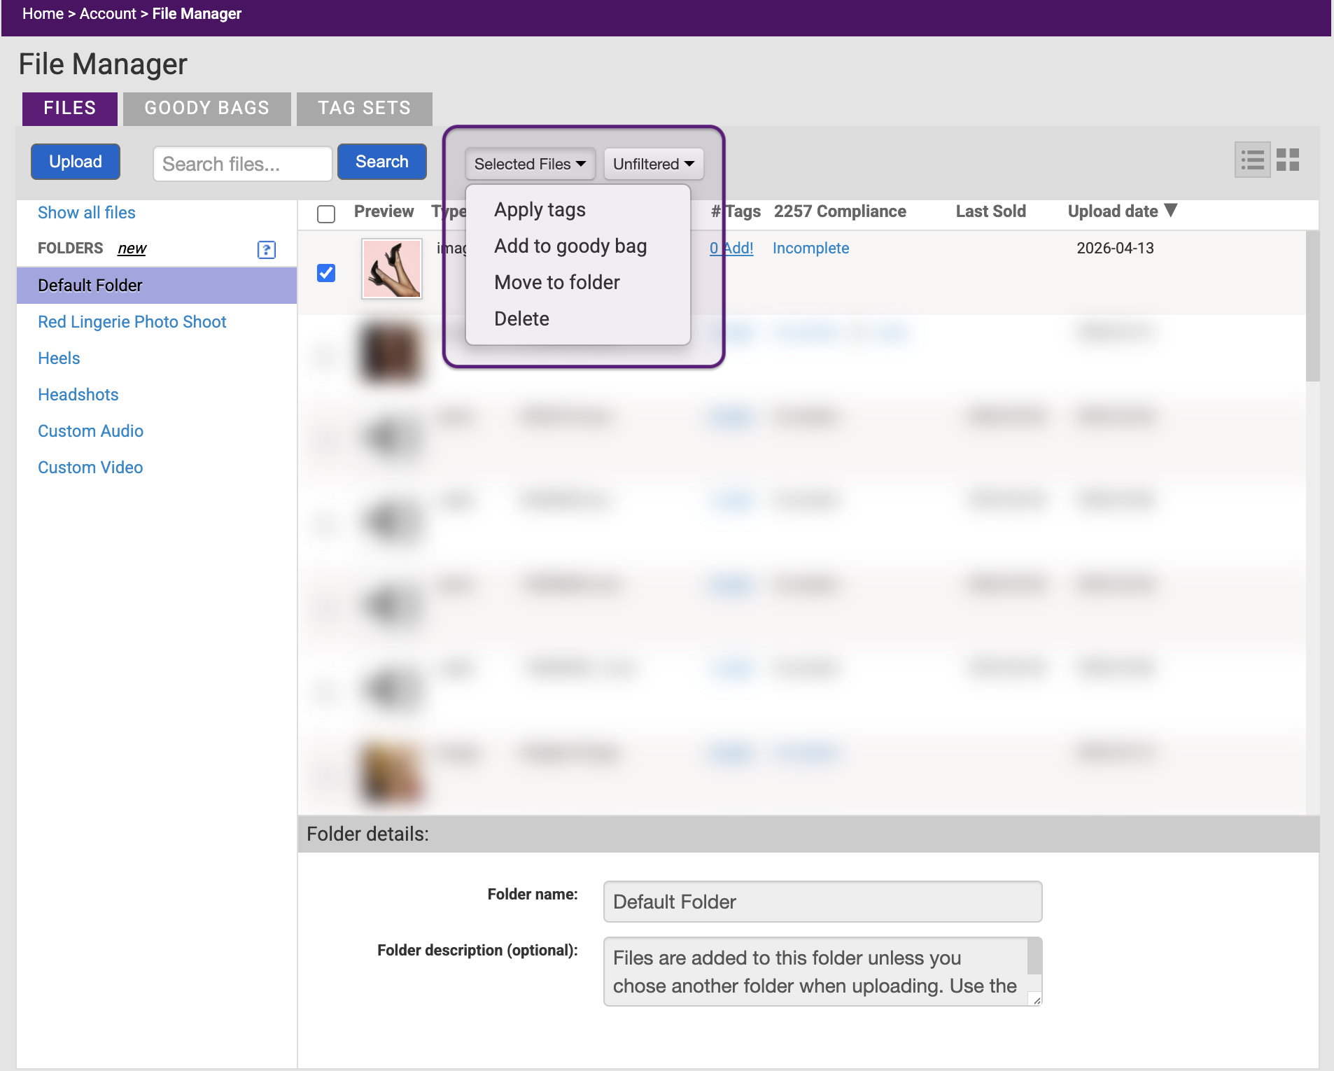Open the Headshots folder
Screen dimensions: 1334x1071
78,395
